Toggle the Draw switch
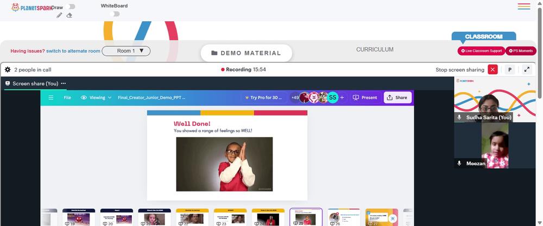543x226 pixels. [70, 7]
